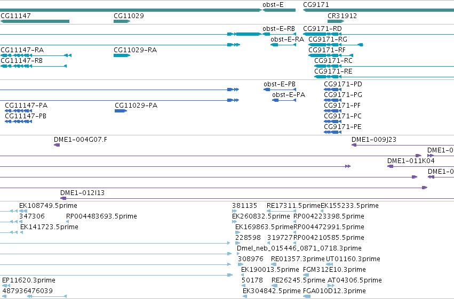
Task: Click EST label 319727
Action: pos(280,238)
